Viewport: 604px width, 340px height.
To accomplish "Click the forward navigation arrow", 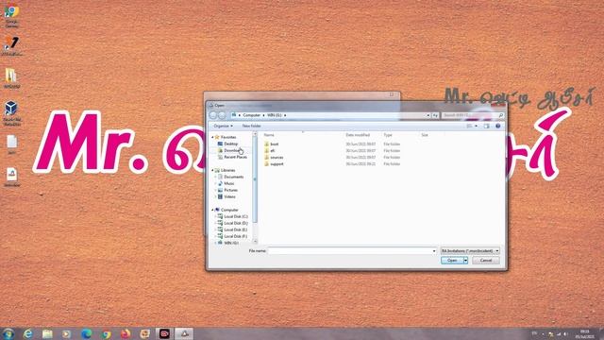I will (222, 115).
